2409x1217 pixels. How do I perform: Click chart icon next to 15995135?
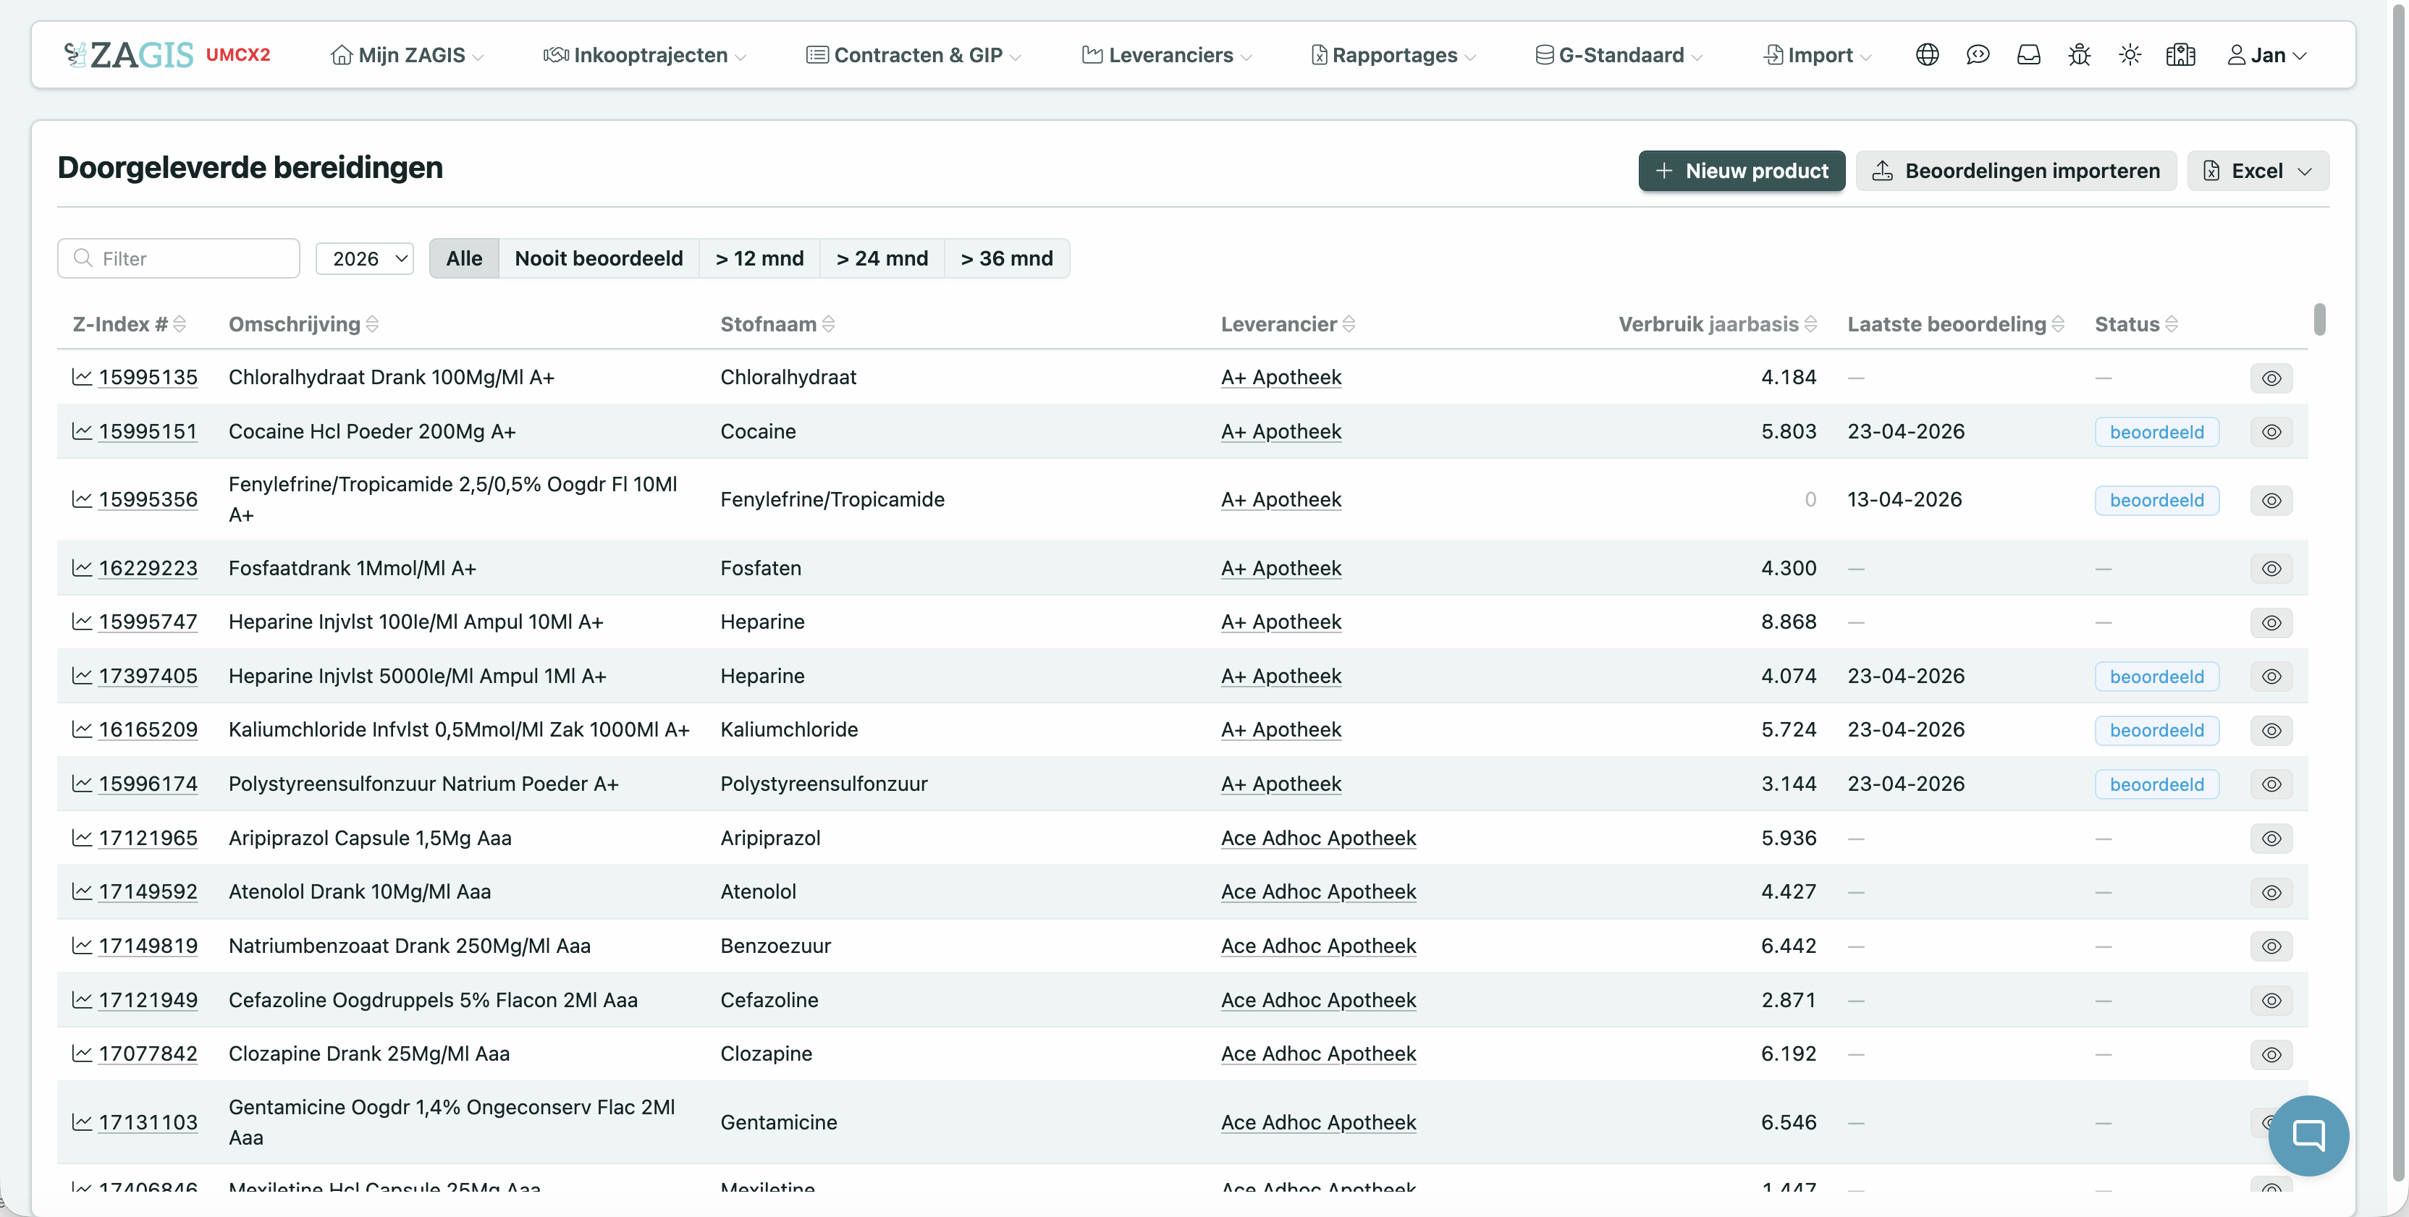point(83,377)
